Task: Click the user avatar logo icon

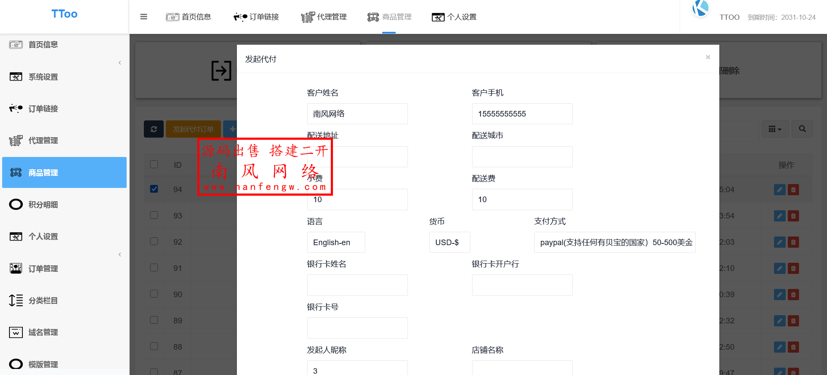Action: (700, 8)
